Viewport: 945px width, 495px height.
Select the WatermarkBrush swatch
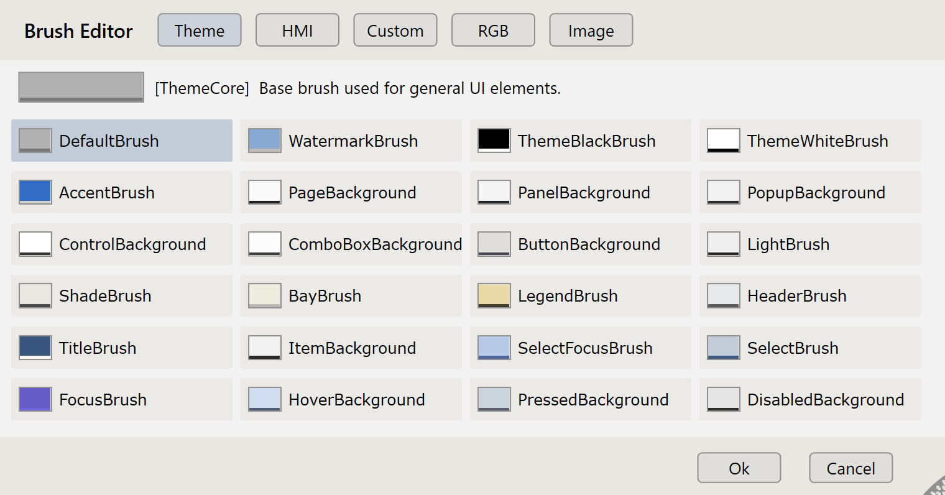point(264,141)
